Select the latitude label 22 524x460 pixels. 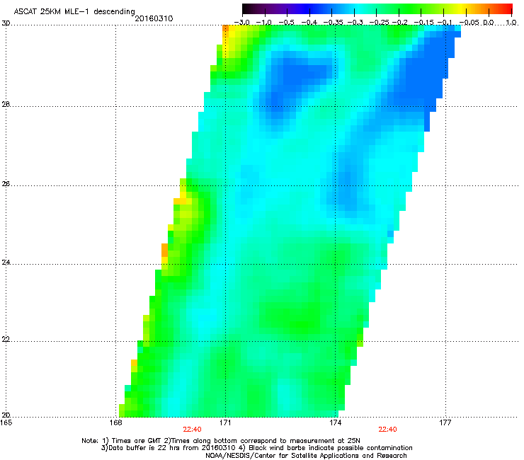click(x=6, y=339)
